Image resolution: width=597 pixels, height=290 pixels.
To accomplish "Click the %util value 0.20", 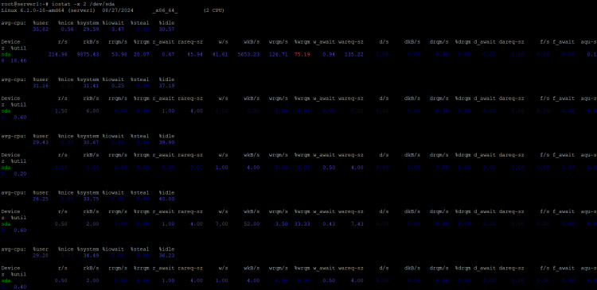I will [20, 174].
